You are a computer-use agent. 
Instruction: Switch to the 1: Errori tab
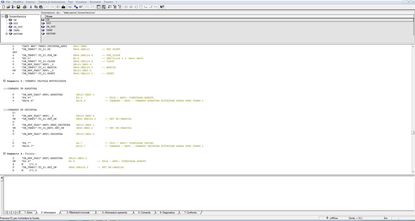click(x=29, y=213)
